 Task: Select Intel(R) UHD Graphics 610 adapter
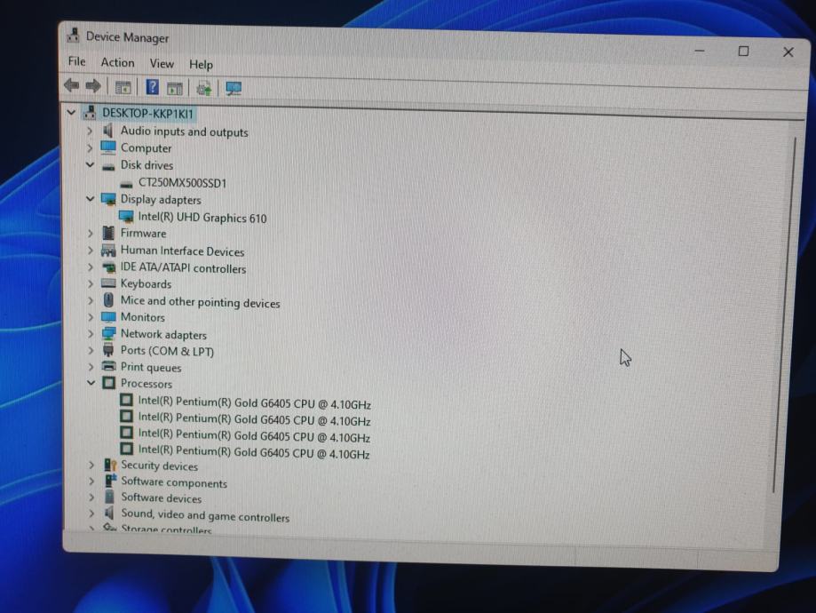(x=202, y=218)
